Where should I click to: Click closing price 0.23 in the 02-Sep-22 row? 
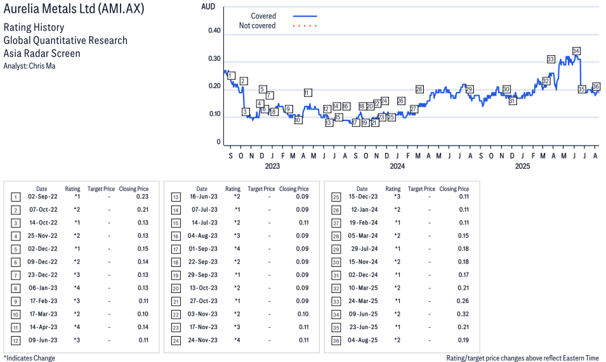[143, 197]
